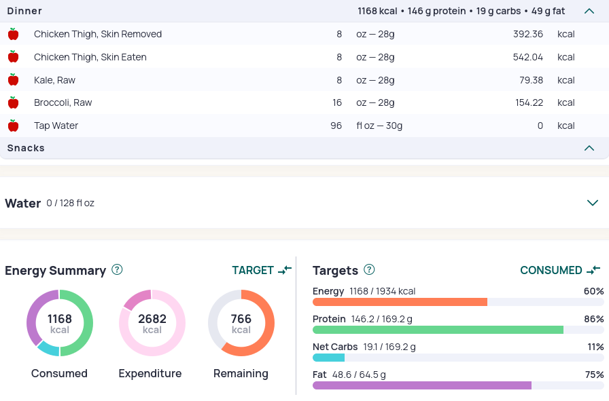The height and width of the screenshot is (401, 609).
Task: Collapse the Dinner section chevron
Action: tap(589, 12)
